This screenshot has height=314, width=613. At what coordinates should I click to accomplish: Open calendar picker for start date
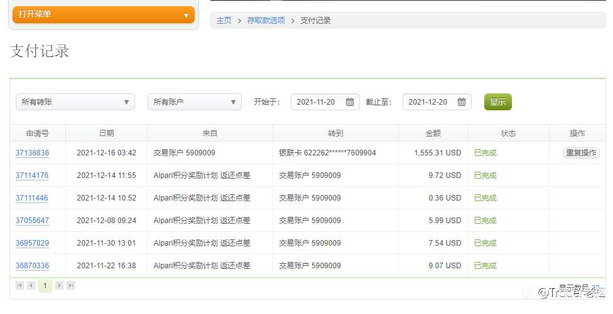(x=349, y=102)
